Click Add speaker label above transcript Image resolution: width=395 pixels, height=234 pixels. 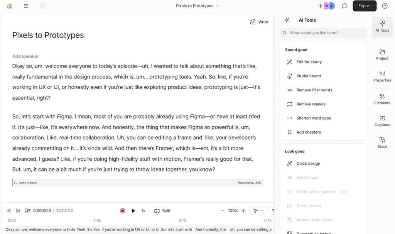(x=25, y=56)
